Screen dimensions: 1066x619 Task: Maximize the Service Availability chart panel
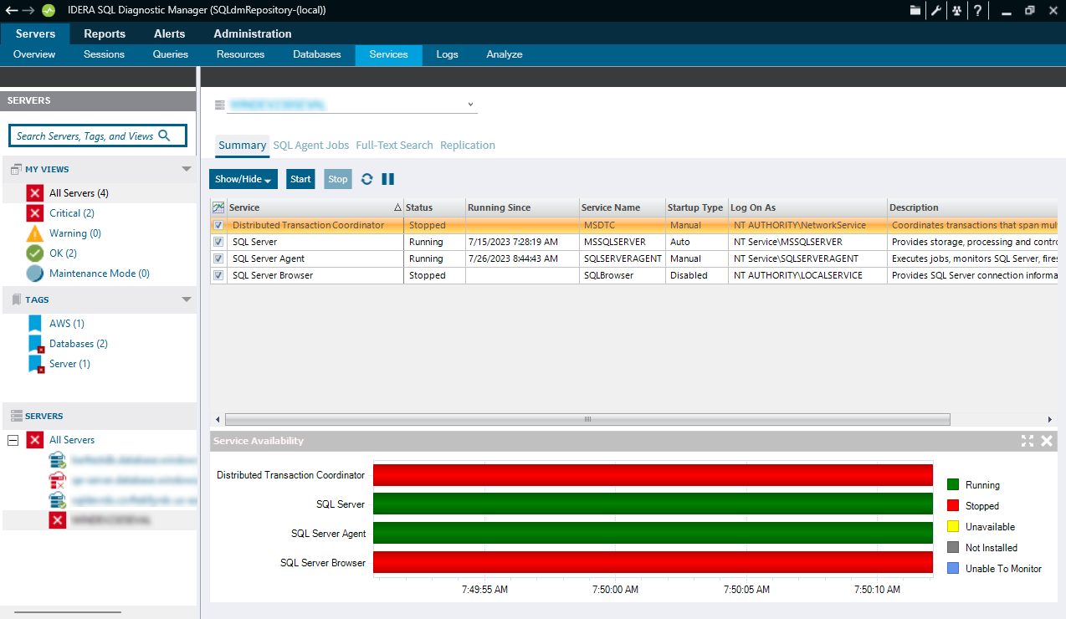[1028, 441]
